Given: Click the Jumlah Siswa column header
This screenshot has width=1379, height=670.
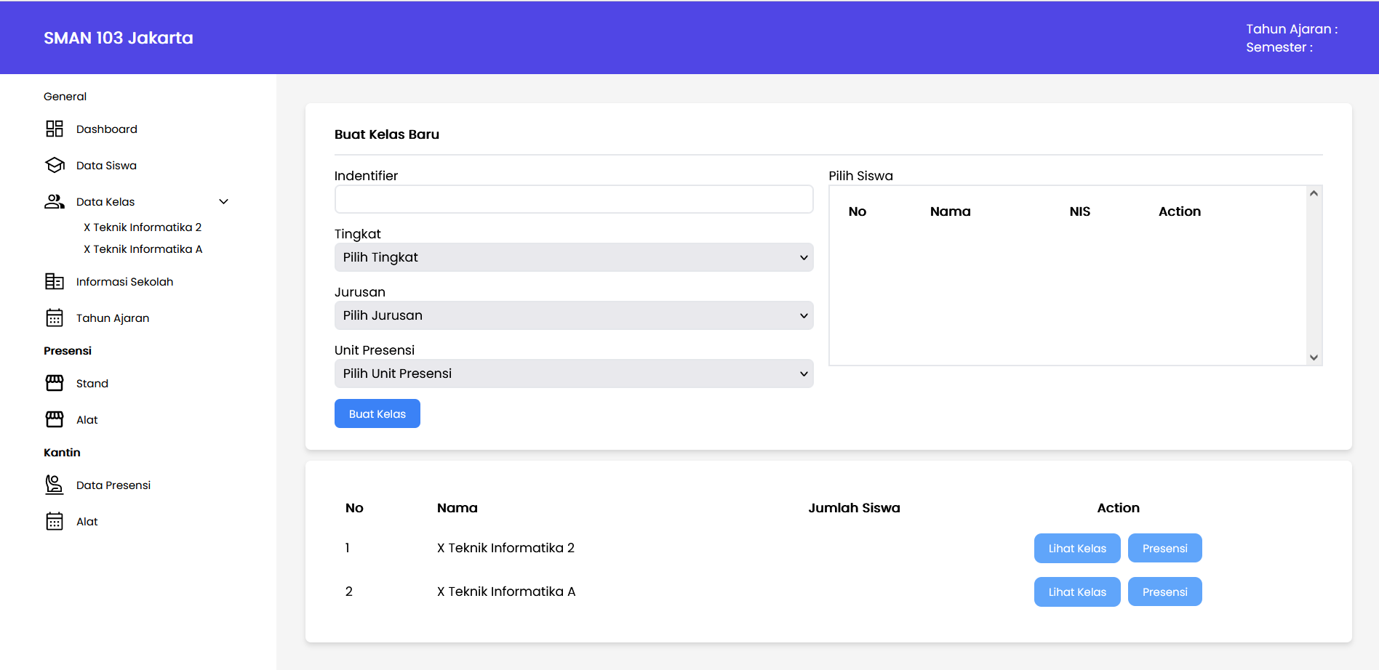Looking at the screenshot, I should (854, 508).
